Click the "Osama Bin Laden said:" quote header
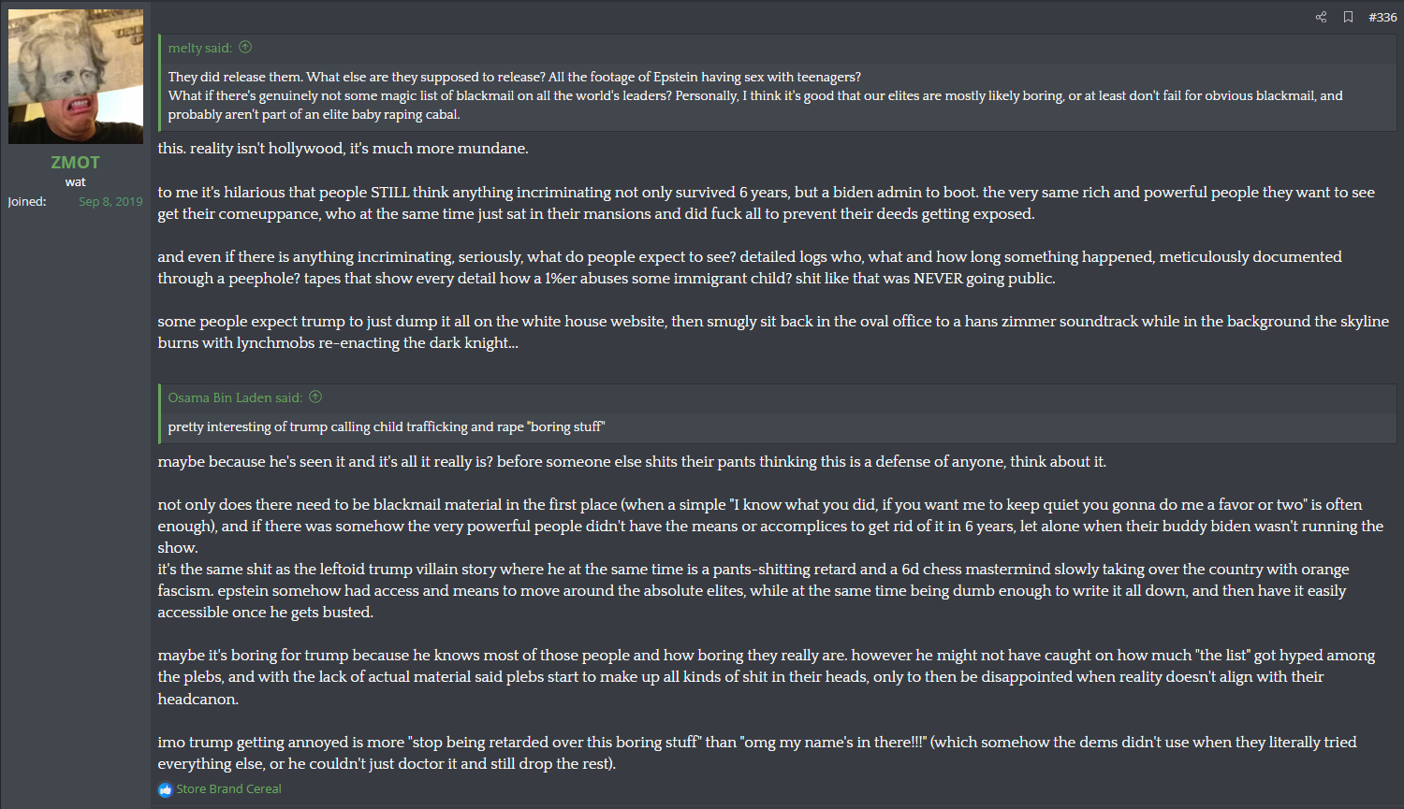The width and height of the screenshot is (1404, 809). [x=235, y=397]
